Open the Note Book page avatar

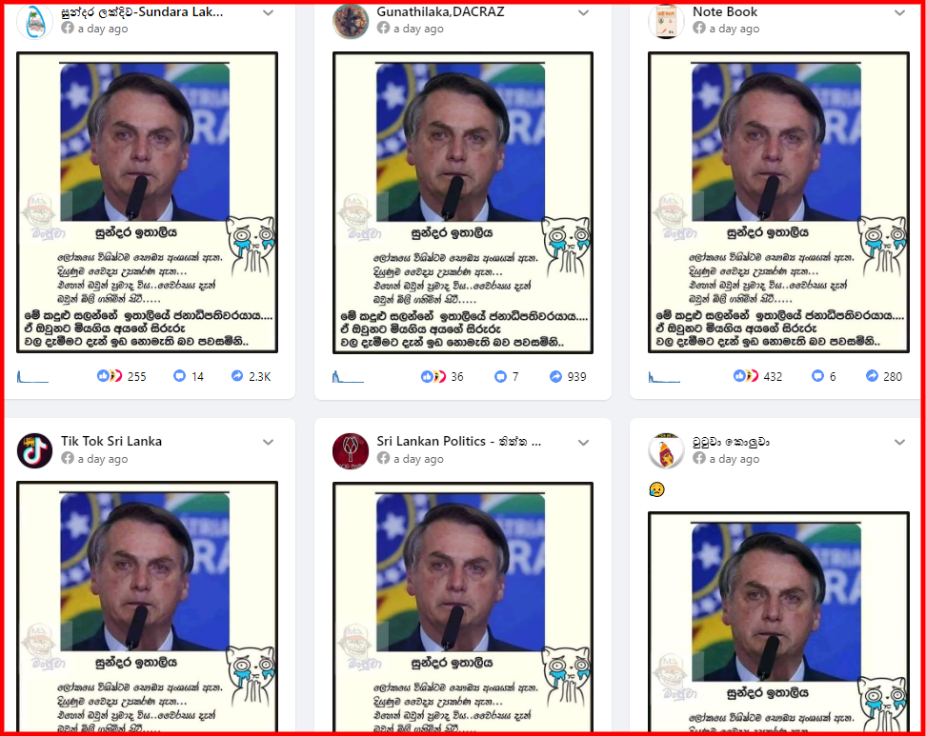tap(666, 22)
